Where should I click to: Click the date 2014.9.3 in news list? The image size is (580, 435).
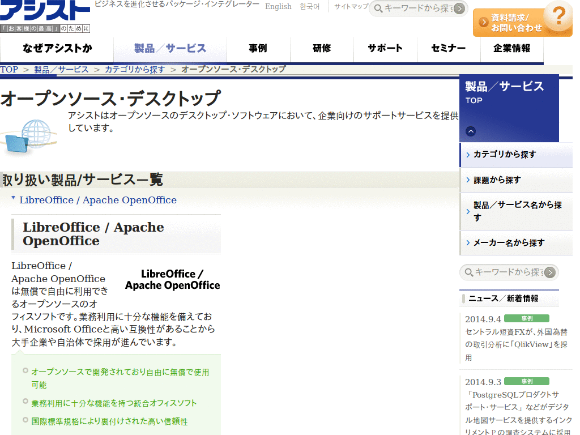pyautogui.click(x=483, y=382)
